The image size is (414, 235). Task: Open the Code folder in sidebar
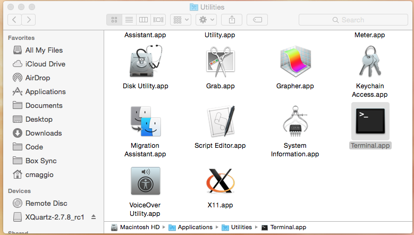pyautogui.click(x=28, y=147)
